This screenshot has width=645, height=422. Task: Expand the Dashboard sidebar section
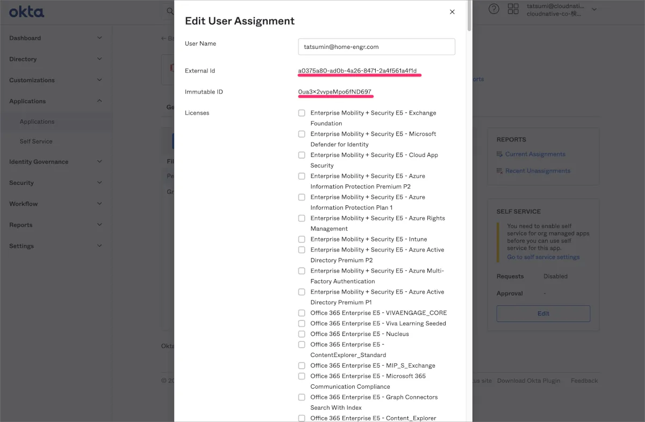coord(99,38)
